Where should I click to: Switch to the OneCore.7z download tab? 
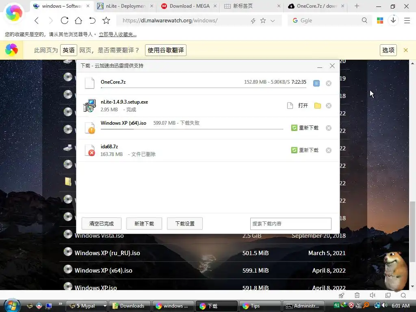(x=316, y=6)
